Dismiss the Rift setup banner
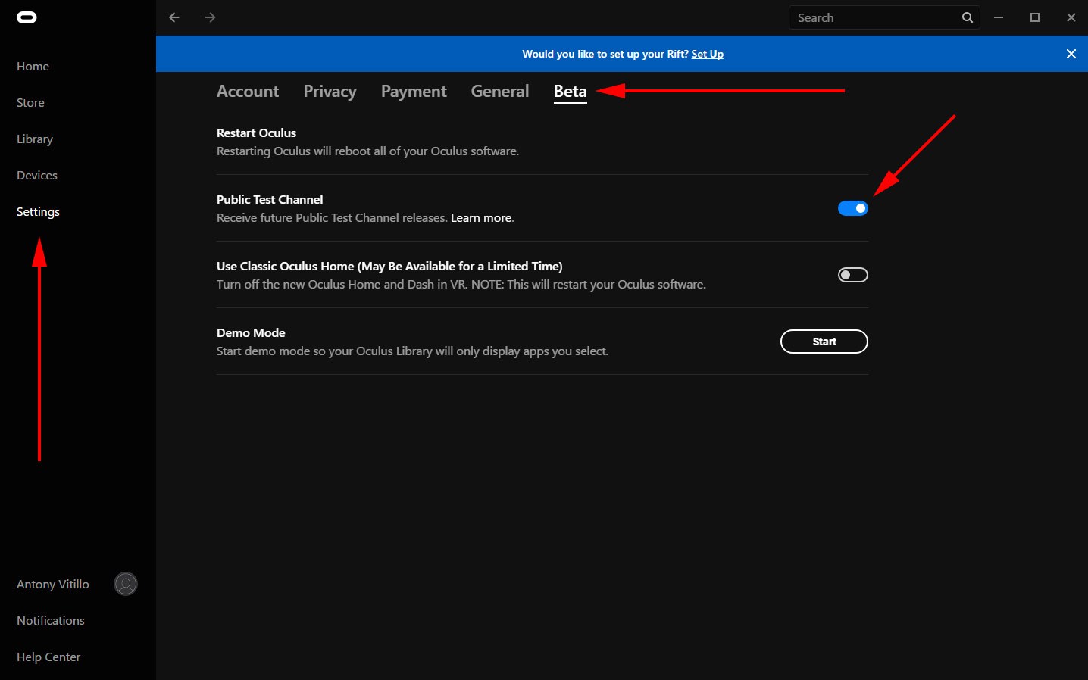The image size is (1088, 680). click(x=1071, y=54)
